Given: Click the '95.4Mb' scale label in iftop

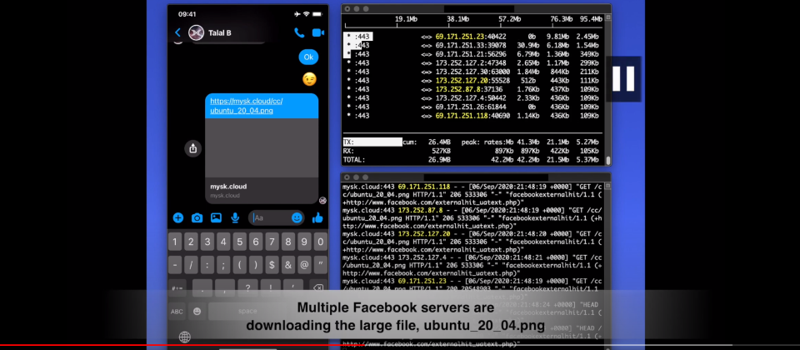Looking at the screenshot, I should (x=591, y=19).
